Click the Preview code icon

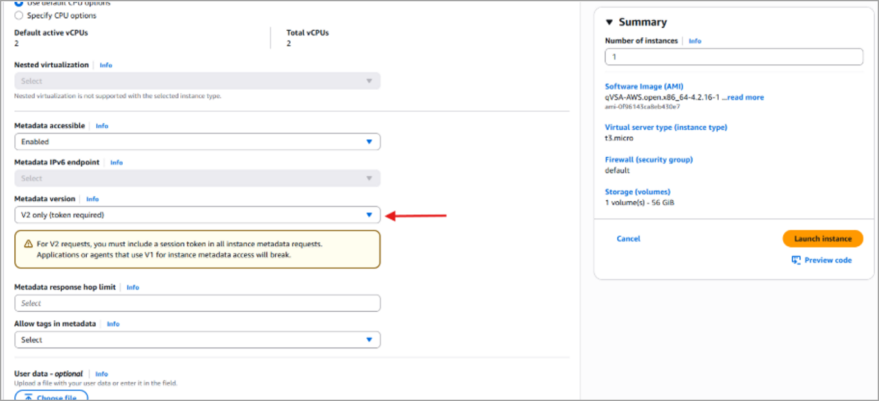click(x=796, y=260)
